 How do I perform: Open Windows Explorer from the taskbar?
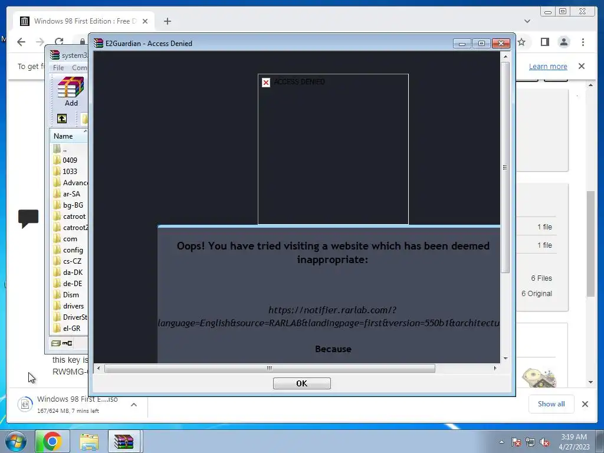(x=89, y=441)
